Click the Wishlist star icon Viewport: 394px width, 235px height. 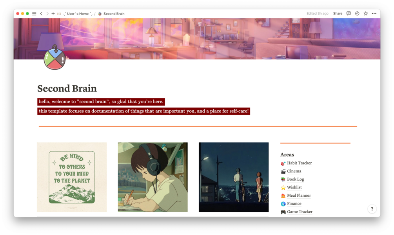click(x=283, y=188)
